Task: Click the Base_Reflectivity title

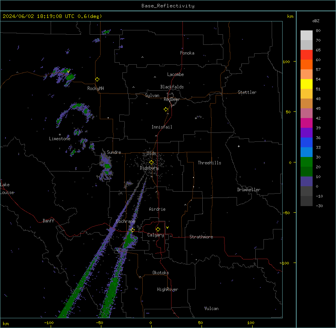Action: click(168, 6)
